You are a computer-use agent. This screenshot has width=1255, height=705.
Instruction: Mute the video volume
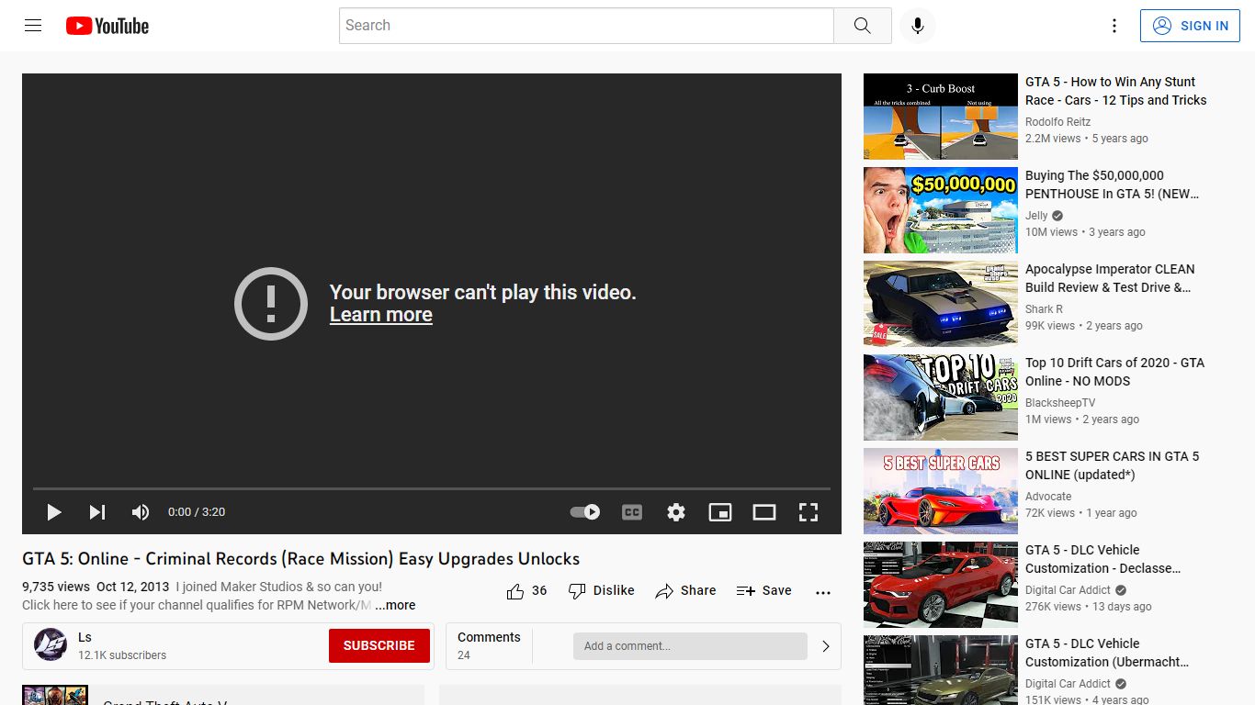coord(140,512)
